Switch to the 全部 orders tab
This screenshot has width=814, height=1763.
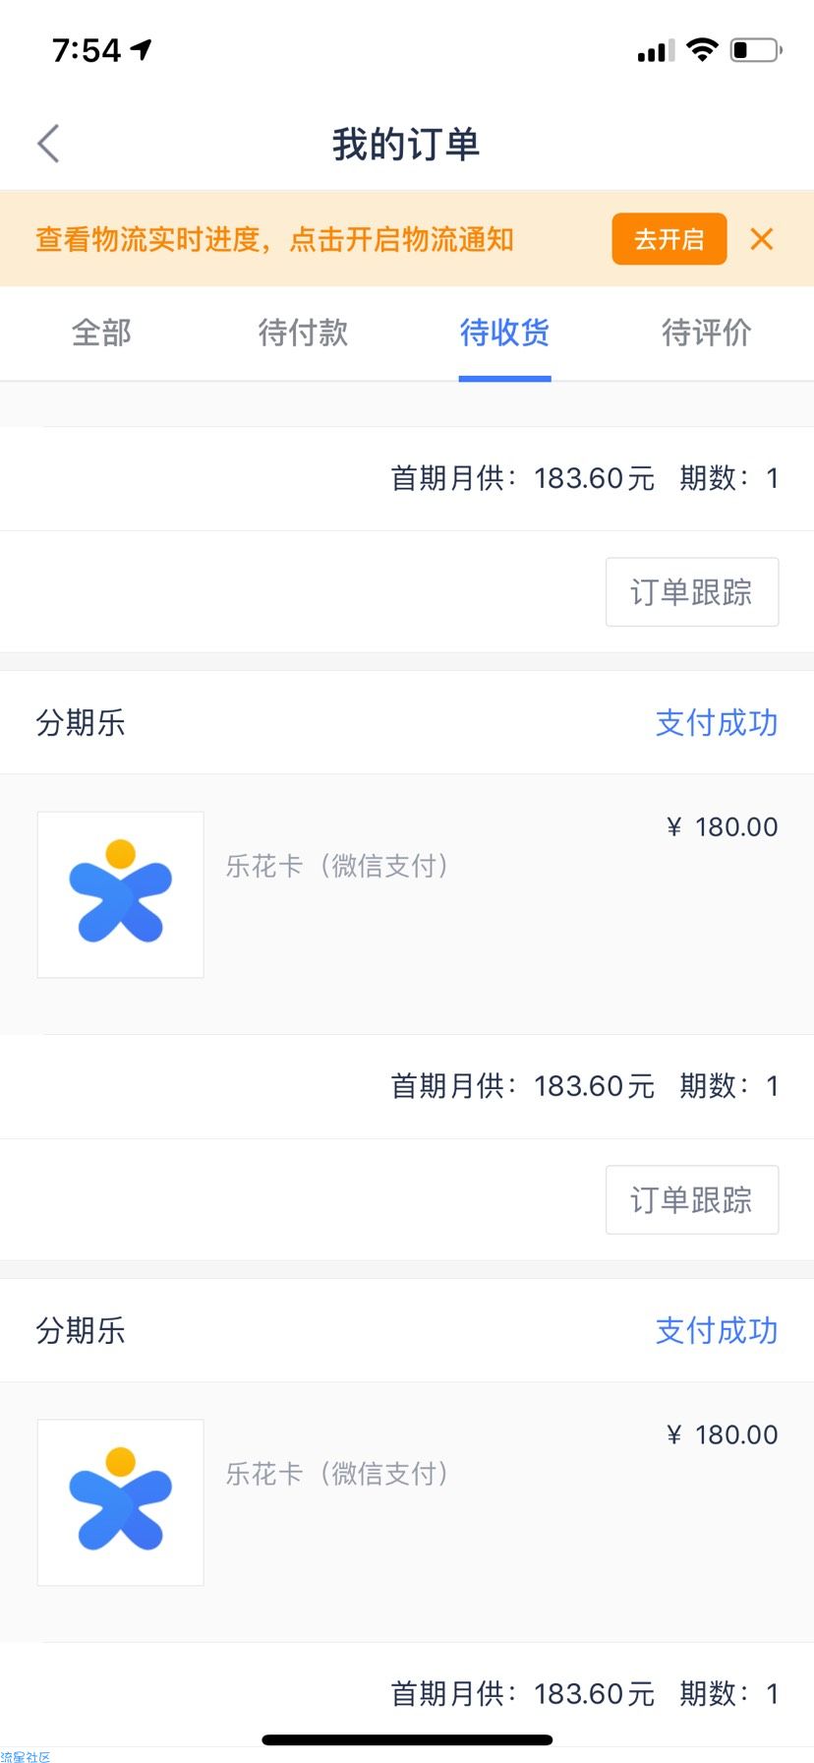[x=101, y=333]
